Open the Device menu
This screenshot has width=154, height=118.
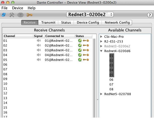point(18,8)
